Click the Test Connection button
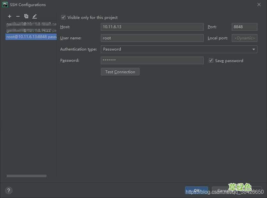This screenshot has height=198, width=267. [120, 72]
